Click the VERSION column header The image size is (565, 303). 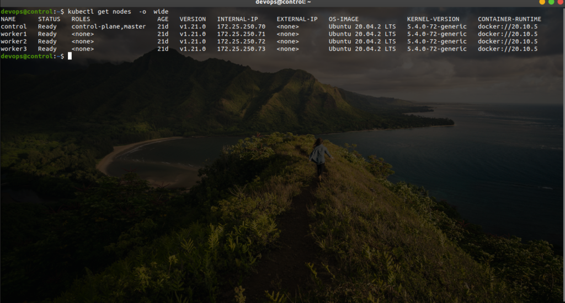click(x=193, y=19)
